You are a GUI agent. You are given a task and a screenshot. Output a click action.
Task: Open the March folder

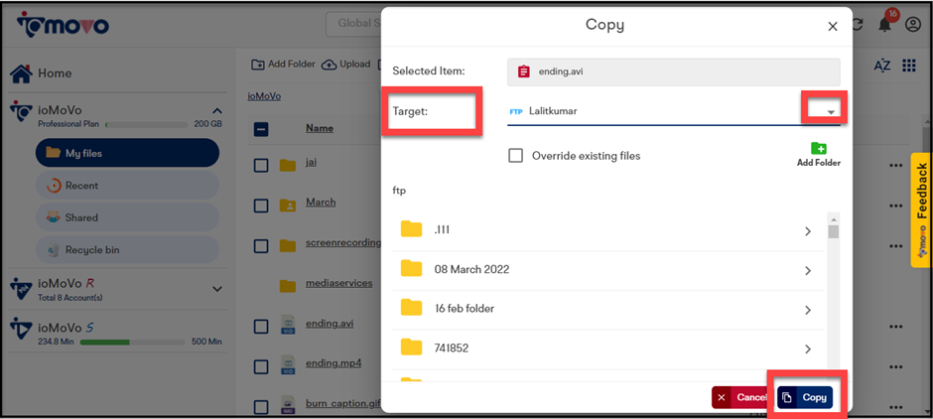[x=321, y=202]
